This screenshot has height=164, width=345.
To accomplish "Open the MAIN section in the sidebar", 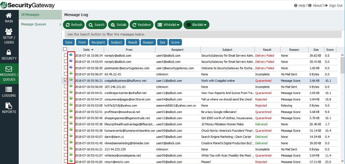I will pyautogui.click(x=9, y=18).
